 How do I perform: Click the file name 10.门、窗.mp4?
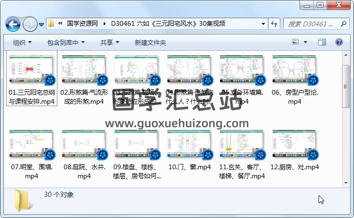(189, 167)
